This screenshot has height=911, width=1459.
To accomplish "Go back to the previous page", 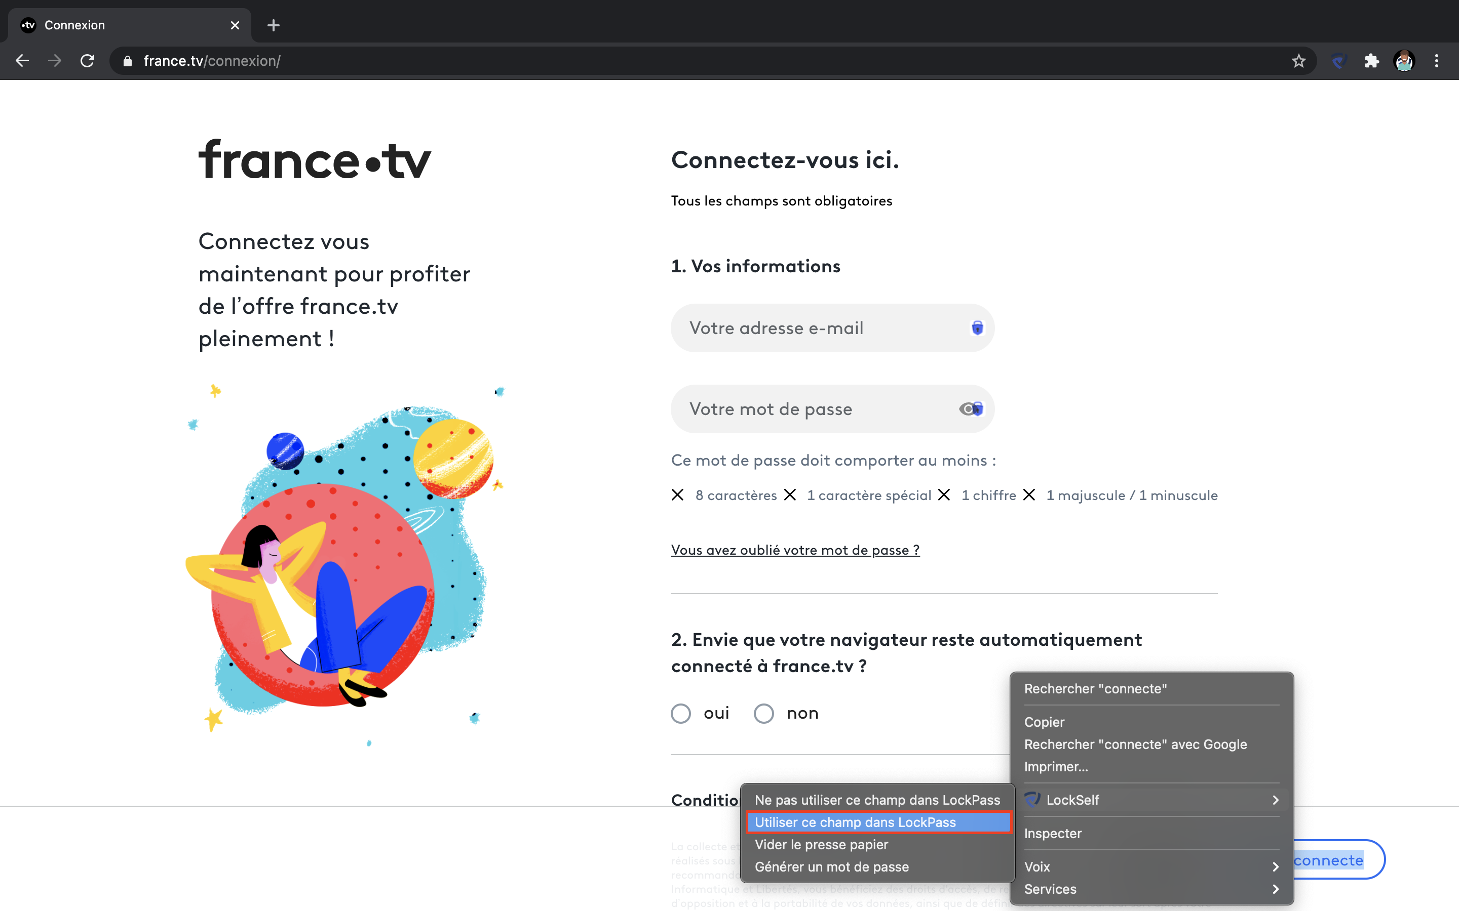I will (x=22, y=61).
